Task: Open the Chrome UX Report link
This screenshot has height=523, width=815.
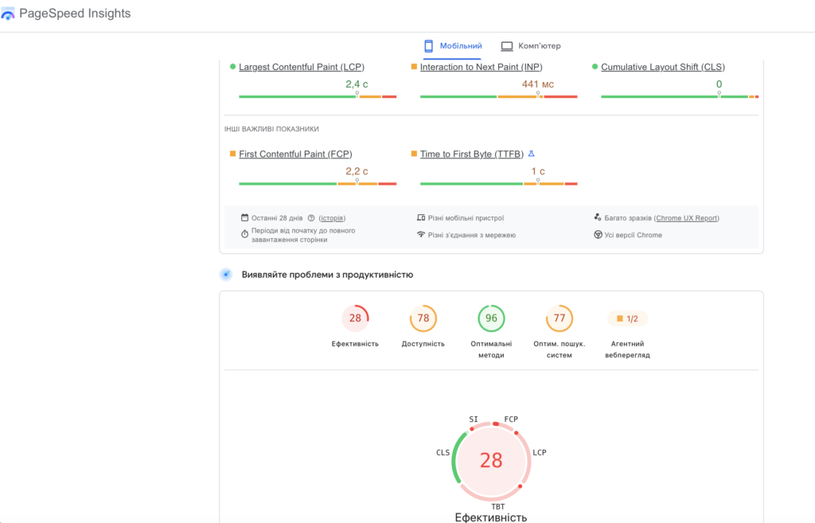Action: pyautogui.click(x=687, y=218)
